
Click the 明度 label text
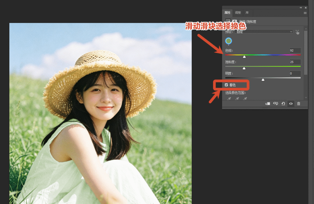click(229, 74)
